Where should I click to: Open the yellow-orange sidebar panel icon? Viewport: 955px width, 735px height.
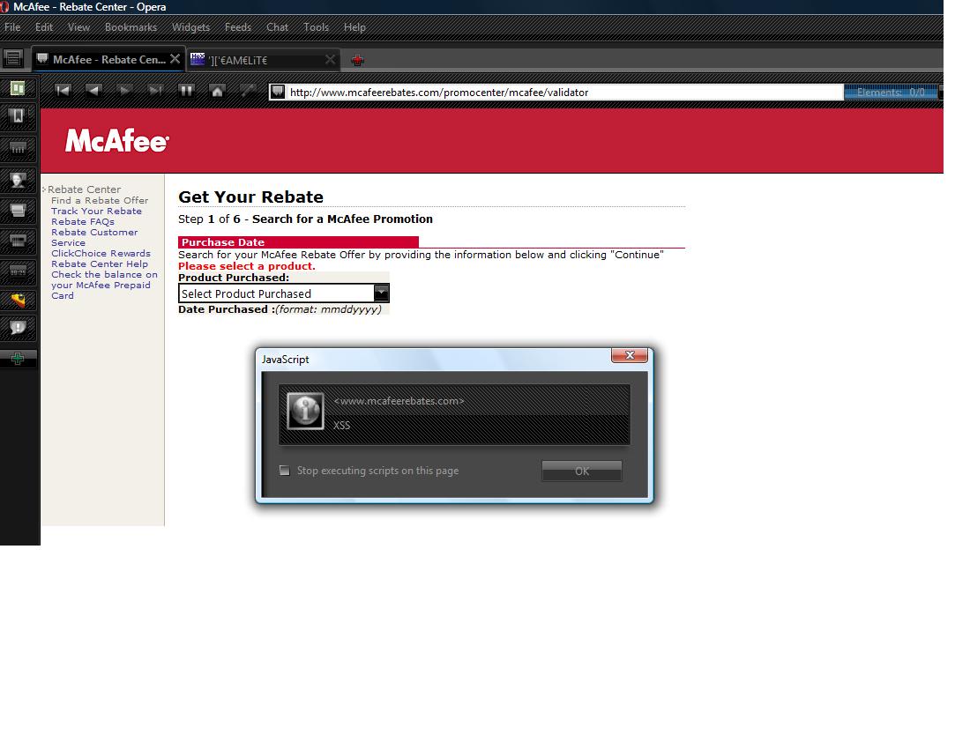[x=18, y=300]
